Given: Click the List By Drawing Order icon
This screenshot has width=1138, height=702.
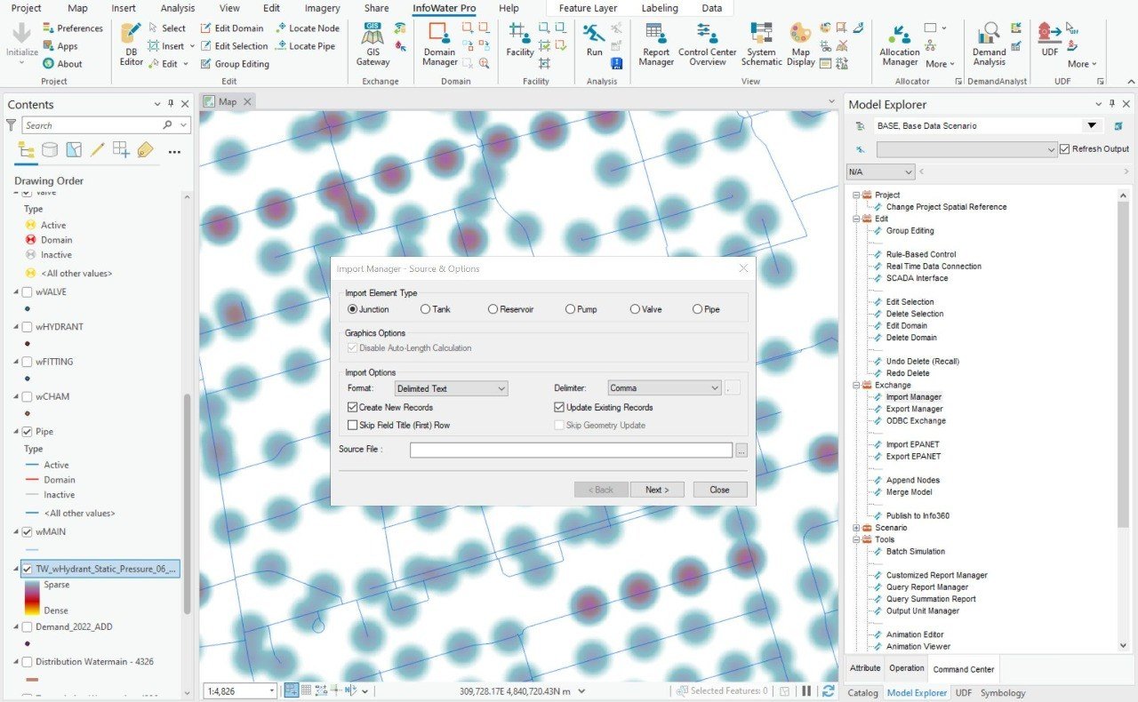Looking at the screenshot, I should 26,149.
